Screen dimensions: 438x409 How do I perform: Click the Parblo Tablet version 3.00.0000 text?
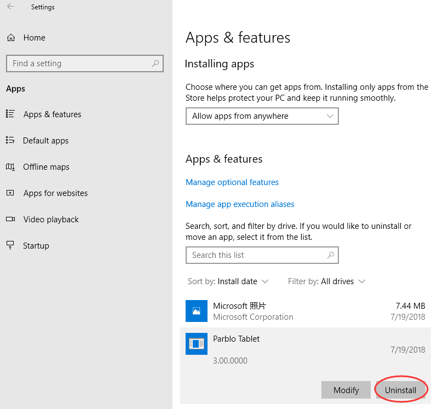(230, 360)
